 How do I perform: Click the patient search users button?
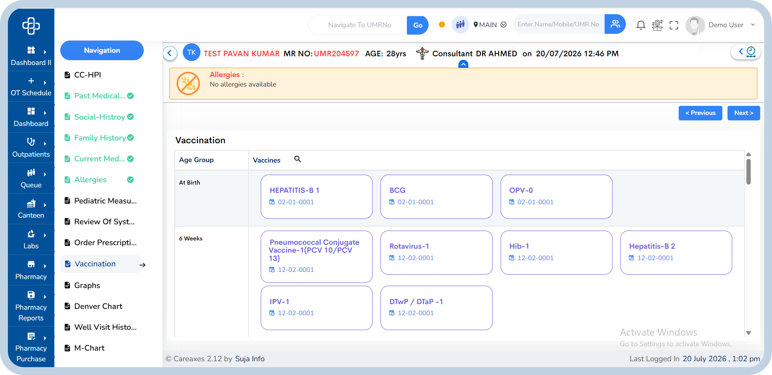click(x=615, y=24)
